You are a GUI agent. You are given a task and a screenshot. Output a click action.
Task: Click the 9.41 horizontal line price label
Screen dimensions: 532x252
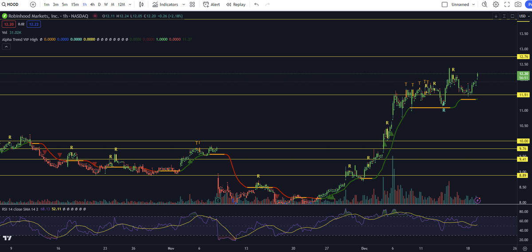coord(523,159)
